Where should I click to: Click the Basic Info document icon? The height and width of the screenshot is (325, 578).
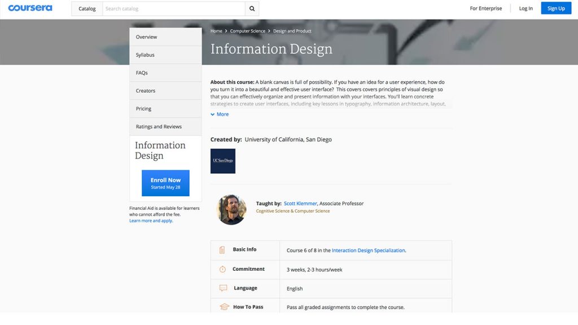pyautogui.click(x=222, y=249)
